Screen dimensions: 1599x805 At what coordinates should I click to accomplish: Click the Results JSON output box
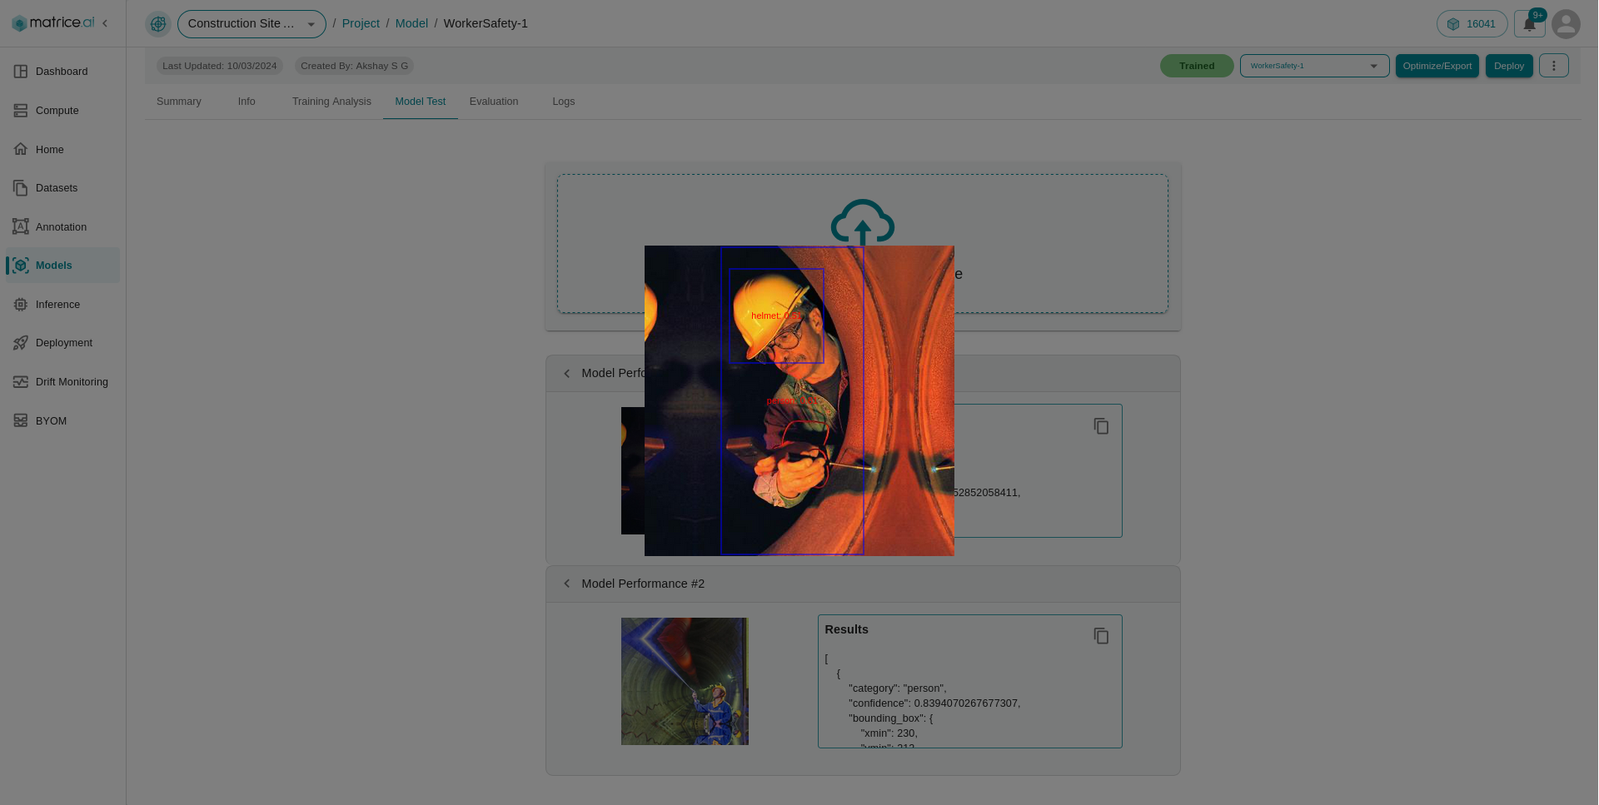(x=970, y=681)
